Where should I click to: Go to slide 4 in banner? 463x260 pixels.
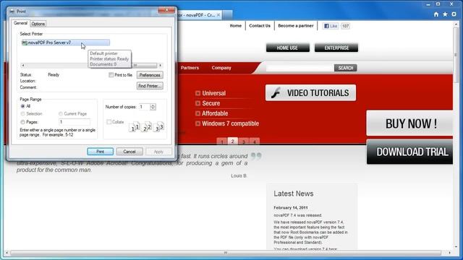click(x=255, y=142)
